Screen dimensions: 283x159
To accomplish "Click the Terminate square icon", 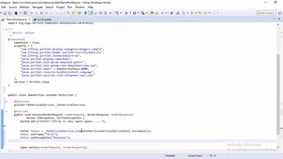I will coord(41,13).
